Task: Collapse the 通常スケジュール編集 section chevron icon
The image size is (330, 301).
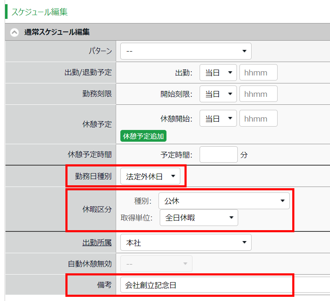Action: point(15,32)
